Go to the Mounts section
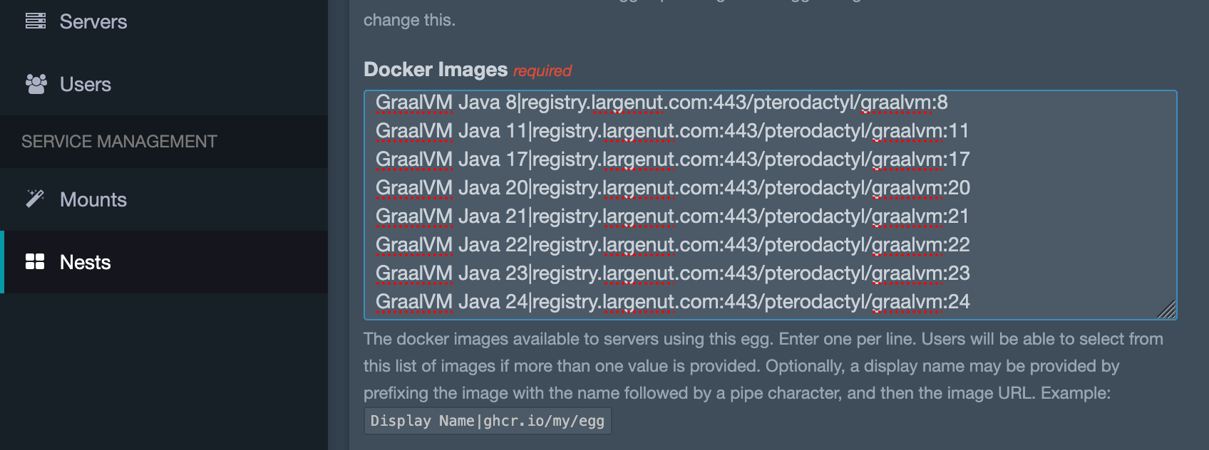Image resolution: width=1209 pixels, height=450 pixels. point(164,199)
